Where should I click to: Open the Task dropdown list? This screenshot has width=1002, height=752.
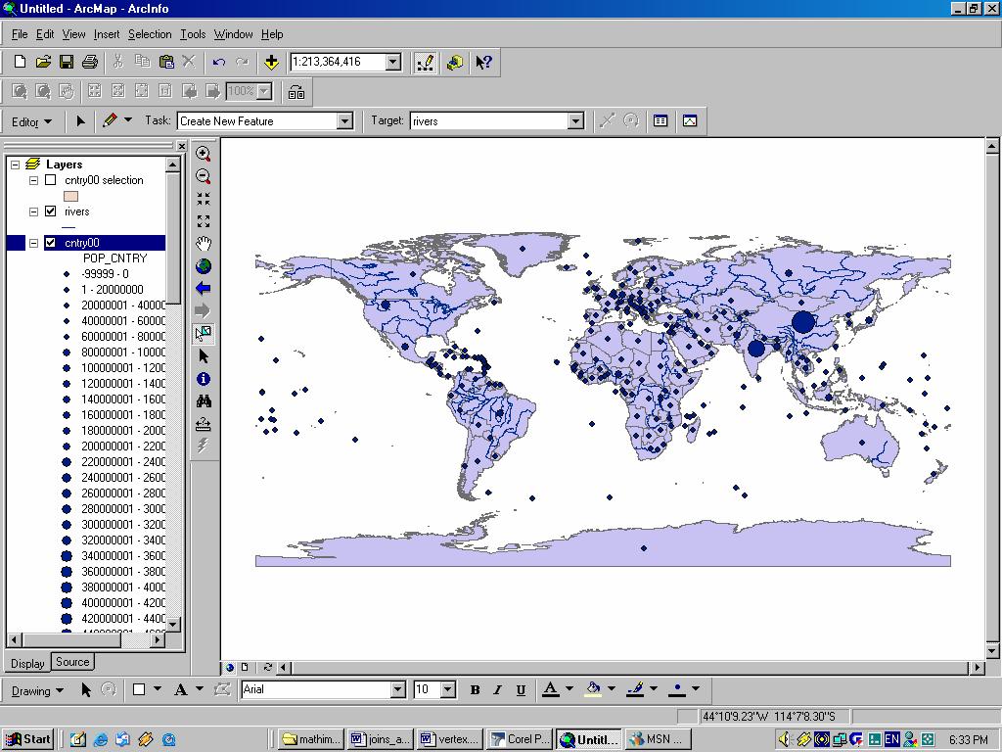(344, 120)
